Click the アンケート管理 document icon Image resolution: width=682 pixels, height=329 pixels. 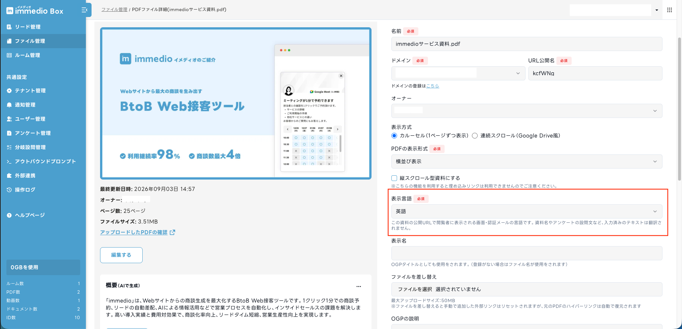click(9, 133)
